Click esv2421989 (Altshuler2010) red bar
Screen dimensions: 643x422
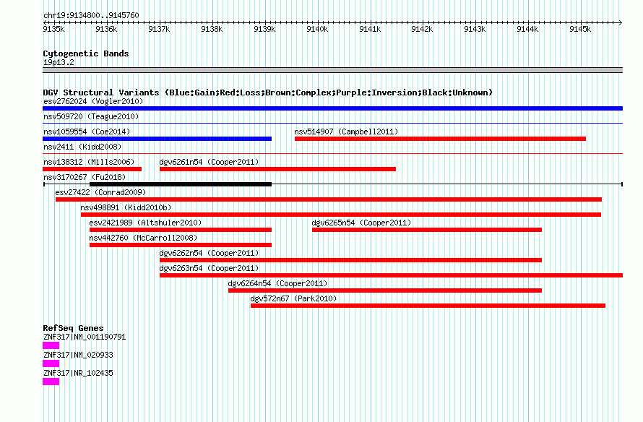[181, 230]
